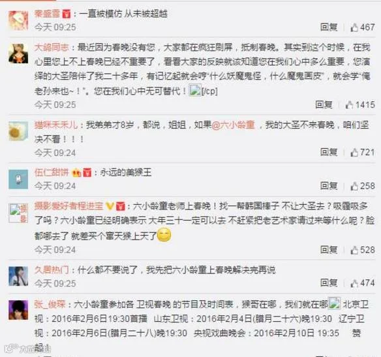Open 大鸽同志's profile avatar
The width and height of the screenshot is (381, 357).
pyautogui.click(x=18, y=54)
